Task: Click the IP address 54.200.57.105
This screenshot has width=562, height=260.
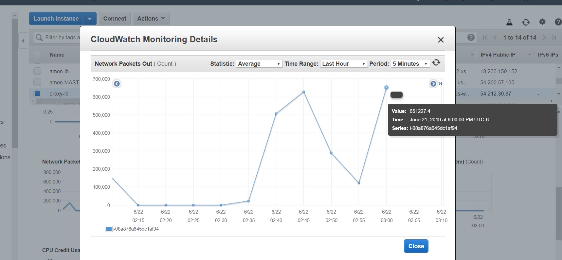Action: click(x=497, y=82)
